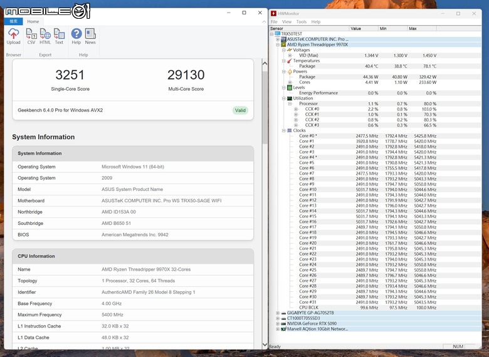The image size is (489, 357).
Task: Click the Max column header
Action: (422, 28)
